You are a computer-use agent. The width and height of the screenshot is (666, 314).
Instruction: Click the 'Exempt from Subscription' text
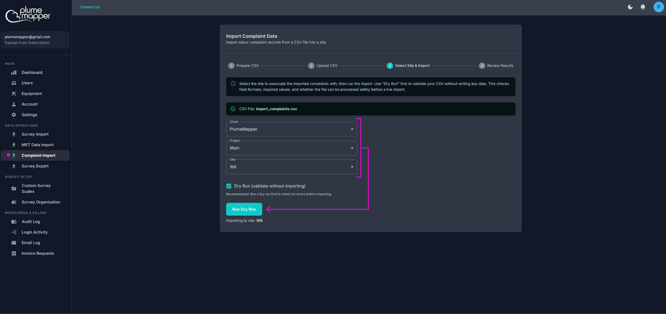coord(27,43)
